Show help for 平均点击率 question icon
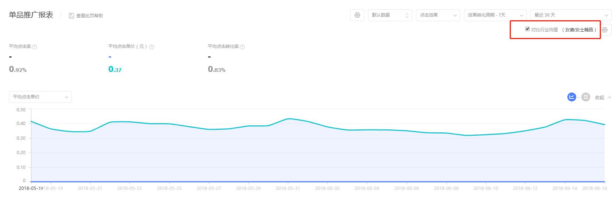The width and height of the screenshot is (612, 205). (x=35, y=47)
